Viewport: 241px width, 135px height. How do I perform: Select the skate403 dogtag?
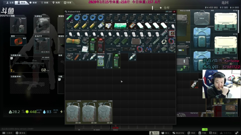pos(101,33)
